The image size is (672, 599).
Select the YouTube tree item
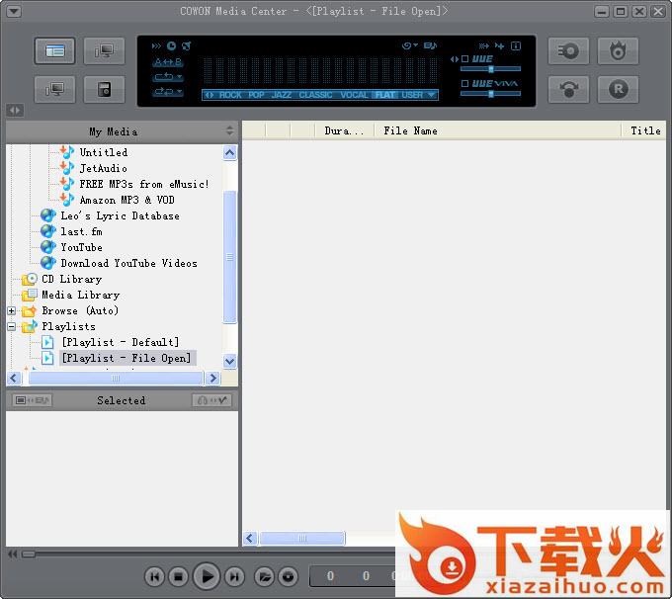coord(81,247)
